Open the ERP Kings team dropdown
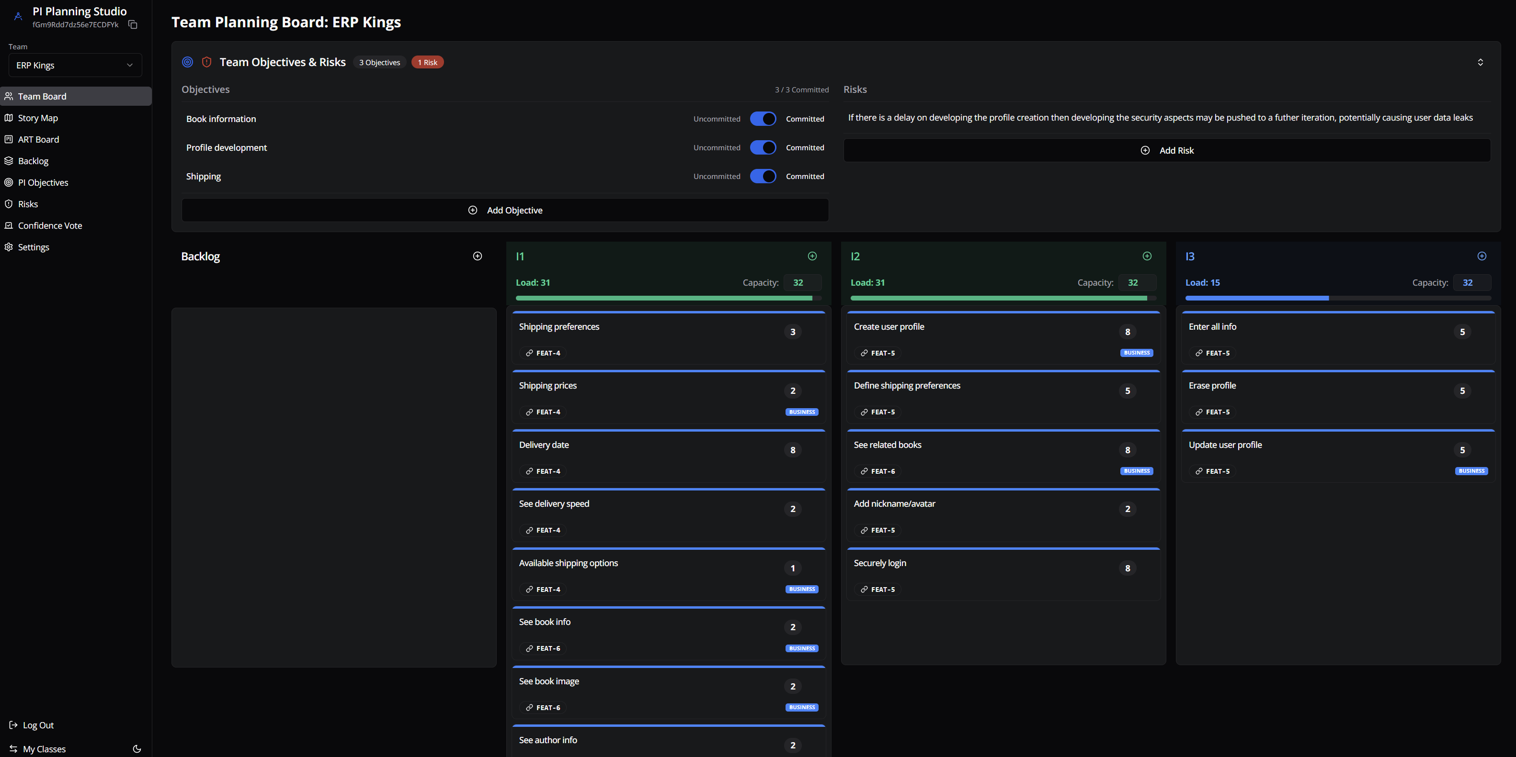Image resolution: width=1516 pixels, height=757 pixels. tap(75, 65)
